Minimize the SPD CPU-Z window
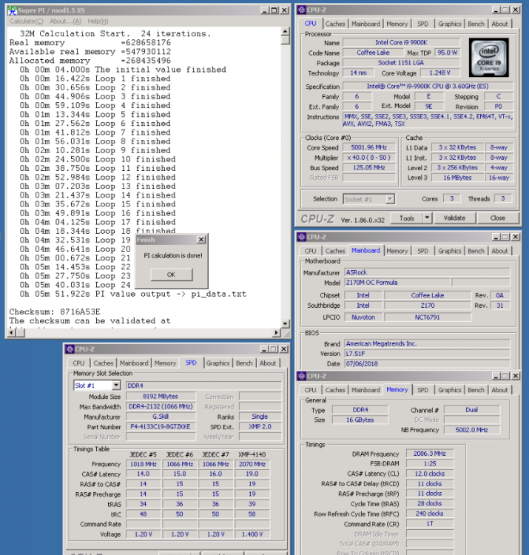 coord(264,349)
